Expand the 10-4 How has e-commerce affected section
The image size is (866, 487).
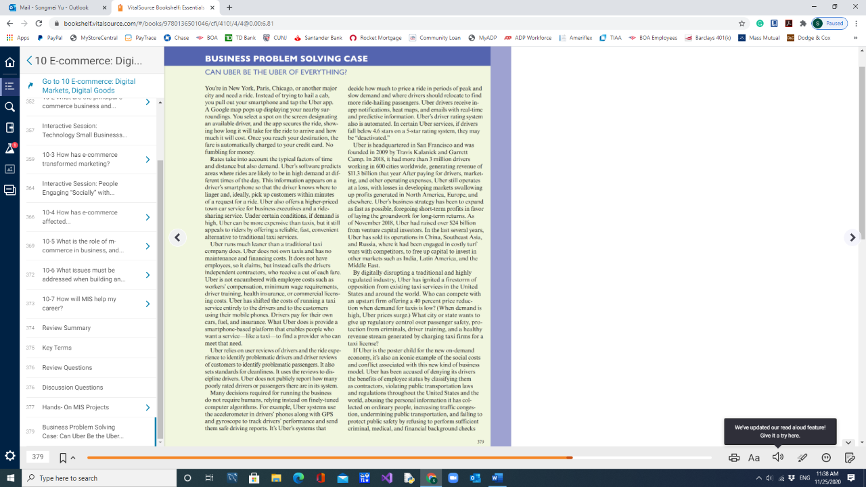(147, 217)
